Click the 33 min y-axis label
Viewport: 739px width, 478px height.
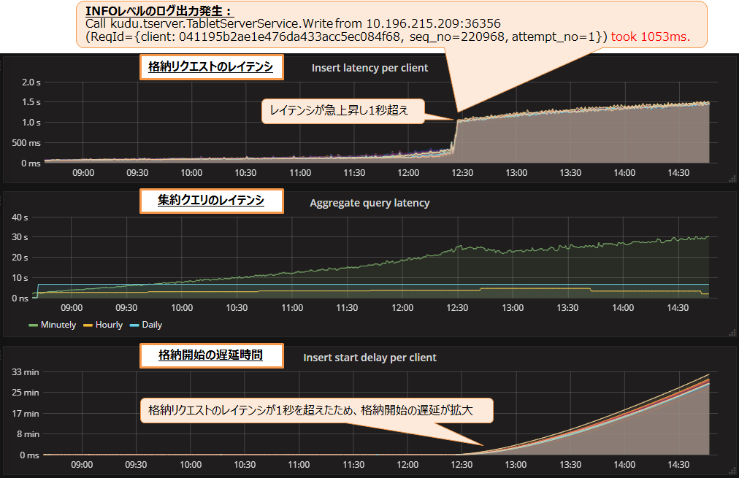pos(26,372)
